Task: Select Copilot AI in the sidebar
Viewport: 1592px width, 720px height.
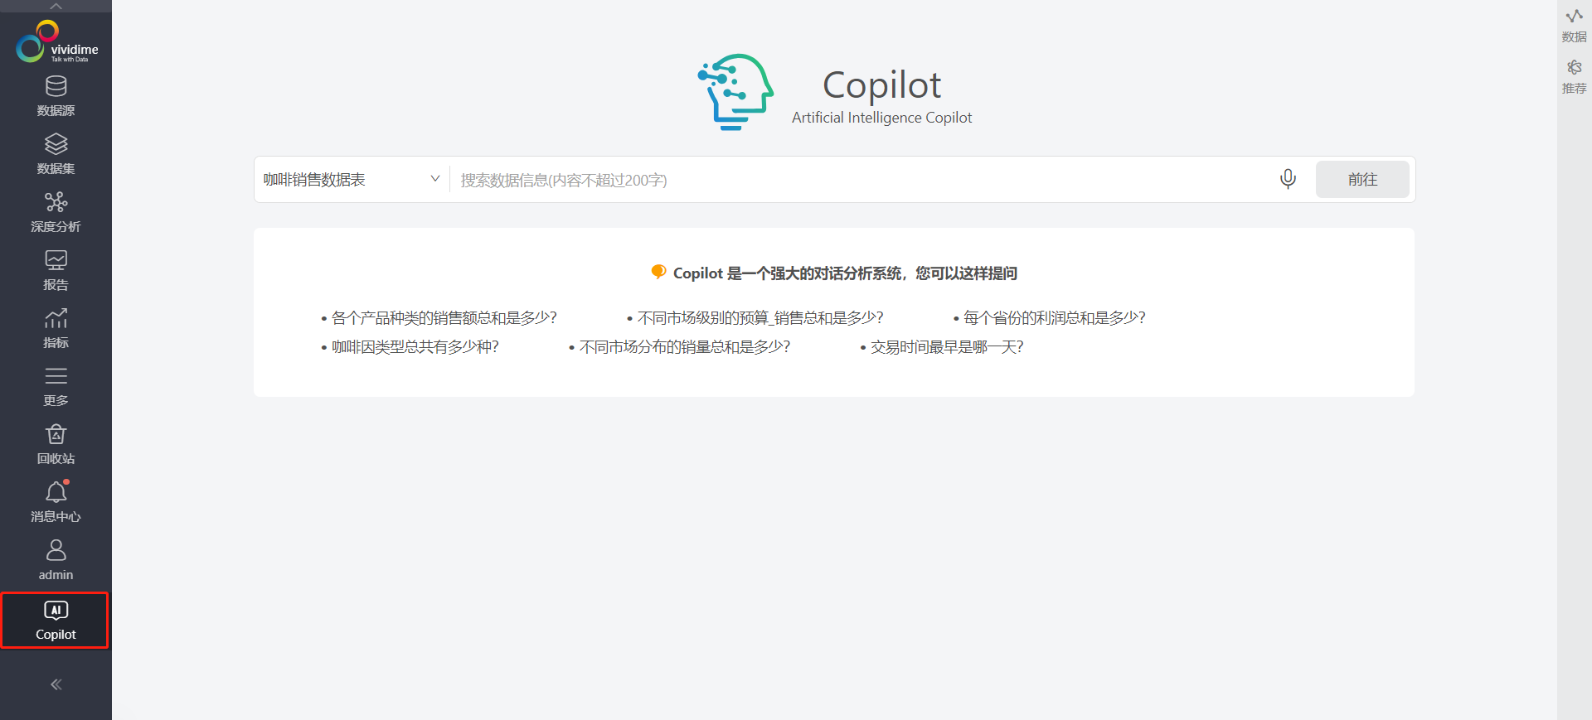Action: 56,621
